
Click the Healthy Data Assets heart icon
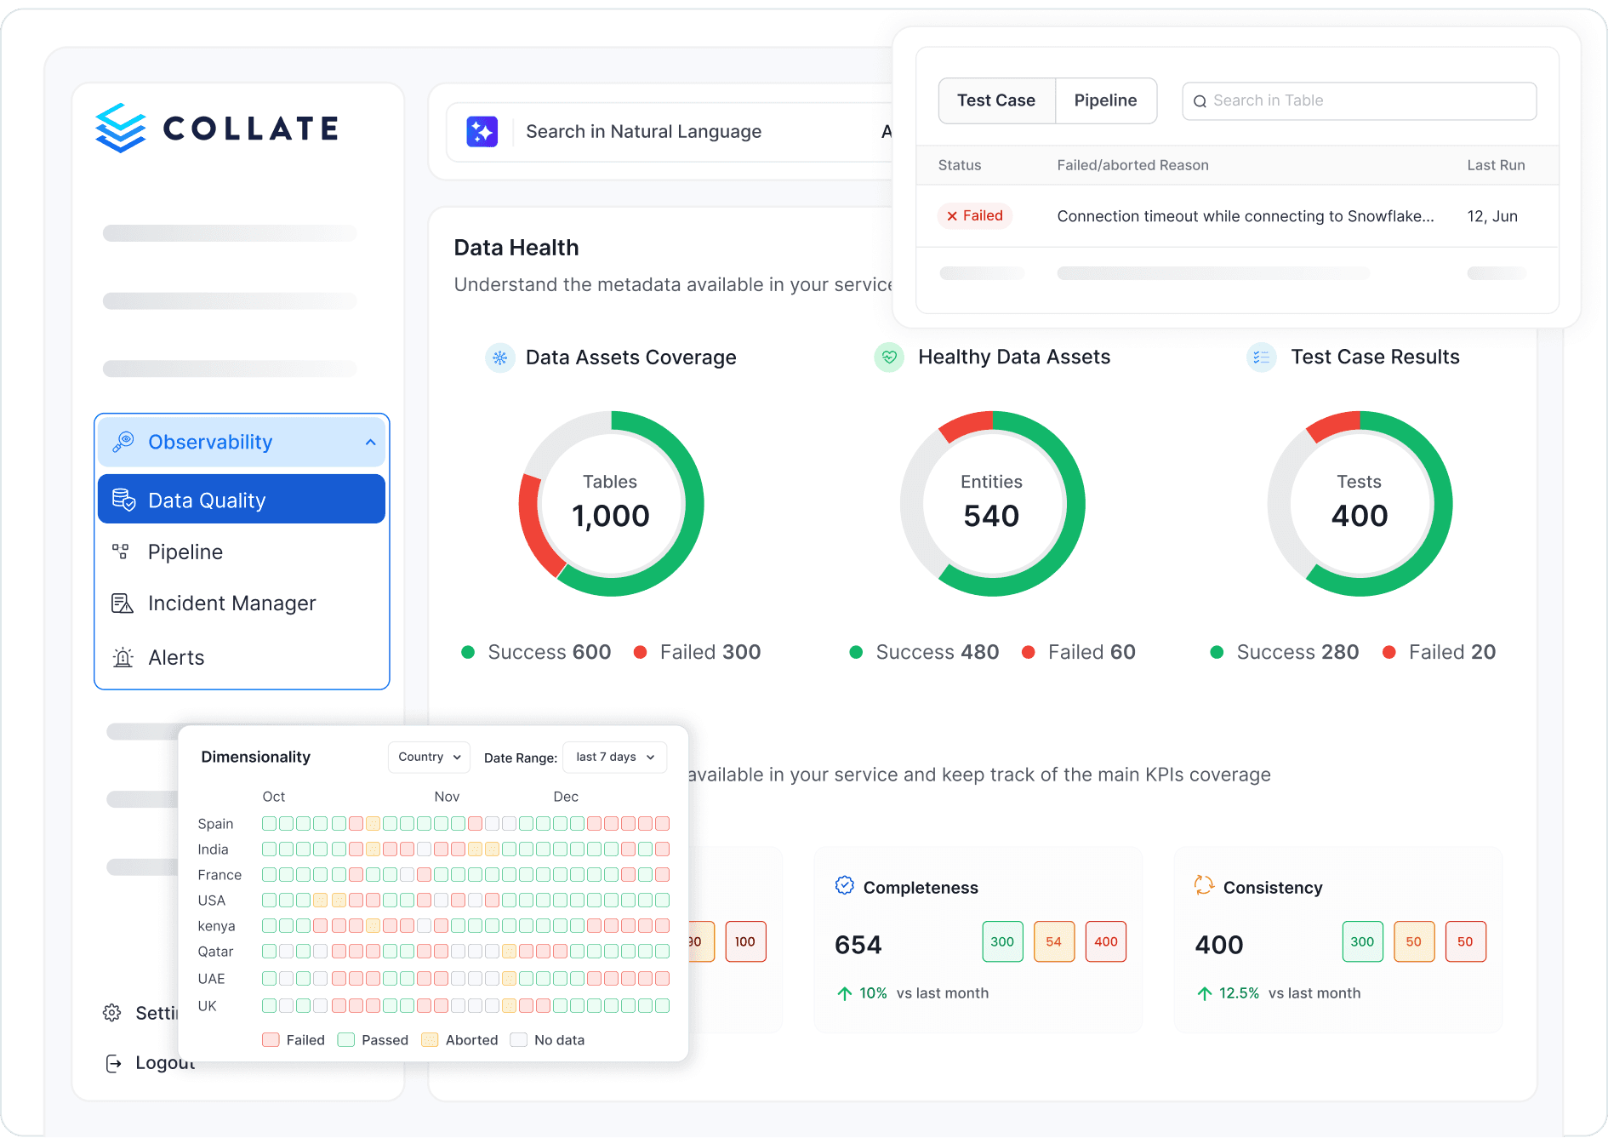point(889,357)
